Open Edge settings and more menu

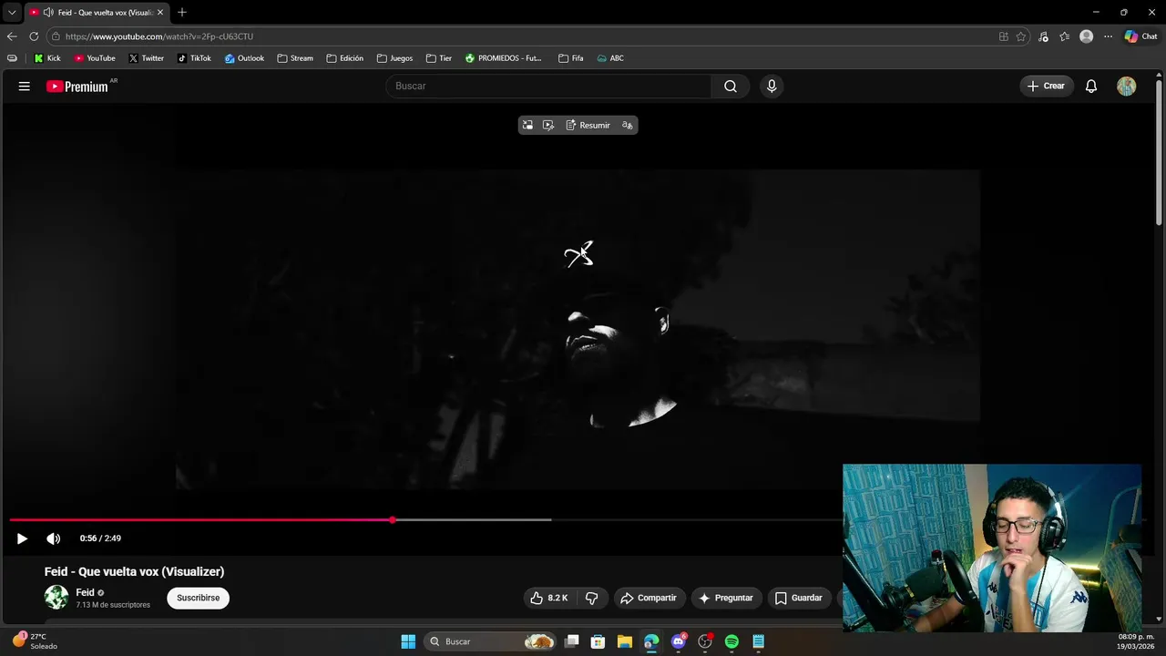(x=1108, y=36)
